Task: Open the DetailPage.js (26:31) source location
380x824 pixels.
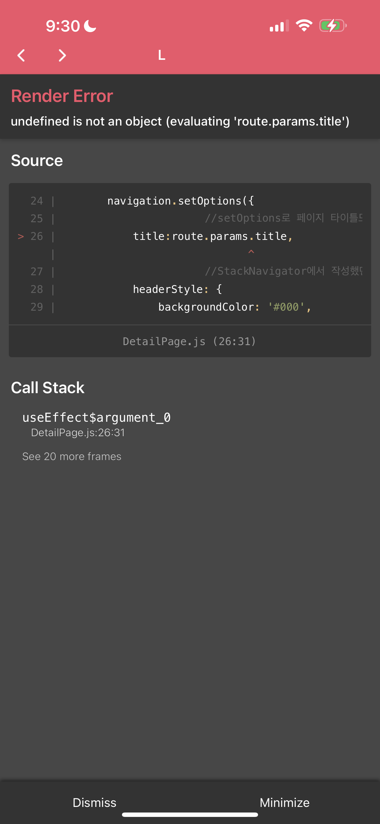Action: coord(190,341)
